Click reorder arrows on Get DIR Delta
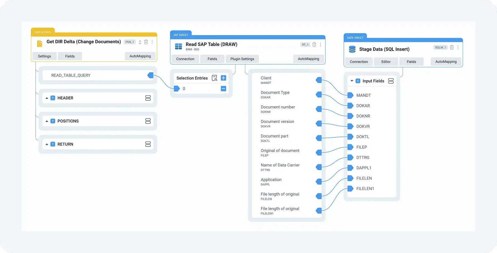The width and height of the screenshot is (497, 253). tap(140, 42)
